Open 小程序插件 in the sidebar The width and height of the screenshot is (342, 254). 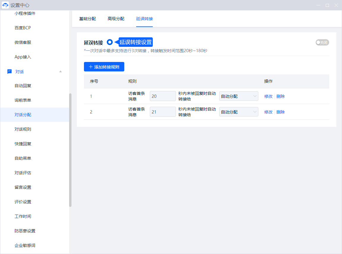(25, 13)
